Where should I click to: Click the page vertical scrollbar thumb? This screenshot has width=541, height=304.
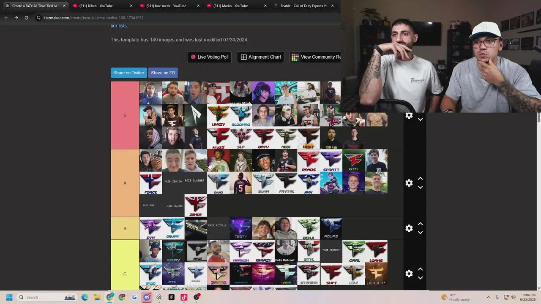coord(539,118)
